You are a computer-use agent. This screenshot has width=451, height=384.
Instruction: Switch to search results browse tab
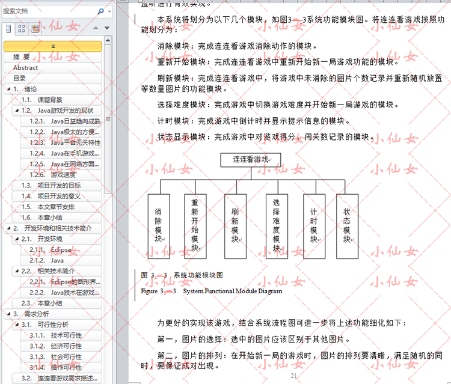(35, 28)
